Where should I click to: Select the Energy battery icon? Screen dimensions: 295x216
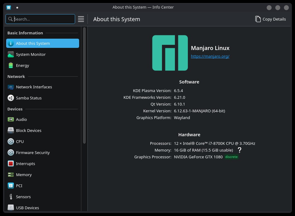pos(11,65)
